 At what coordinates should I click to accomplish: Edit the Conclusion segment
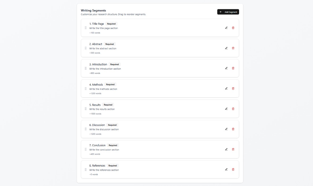[226, 149]
